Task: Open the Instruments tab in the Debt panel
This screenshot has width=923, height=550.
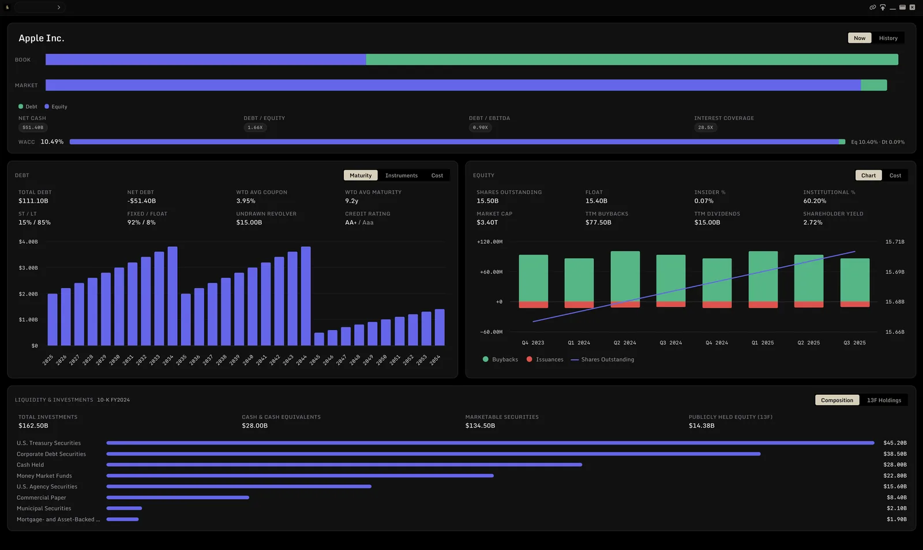Action: [x=402, y=175]
